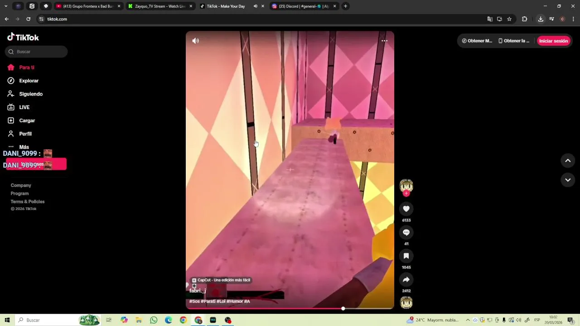Image resolution: width=580 pixels, height=326 pixels.
Task: Open the fabri._j username link
Action: pos(198,291)
